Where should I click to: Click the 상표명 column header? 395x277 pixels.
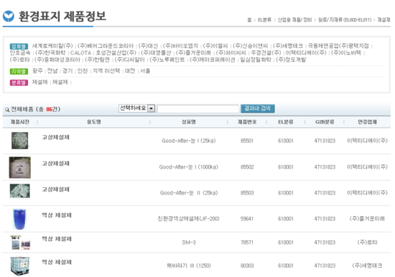[189, 122]
